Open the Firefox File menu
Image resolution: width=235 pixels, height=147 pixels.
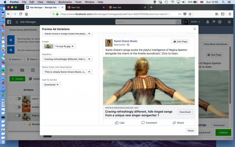pos(24,2)
